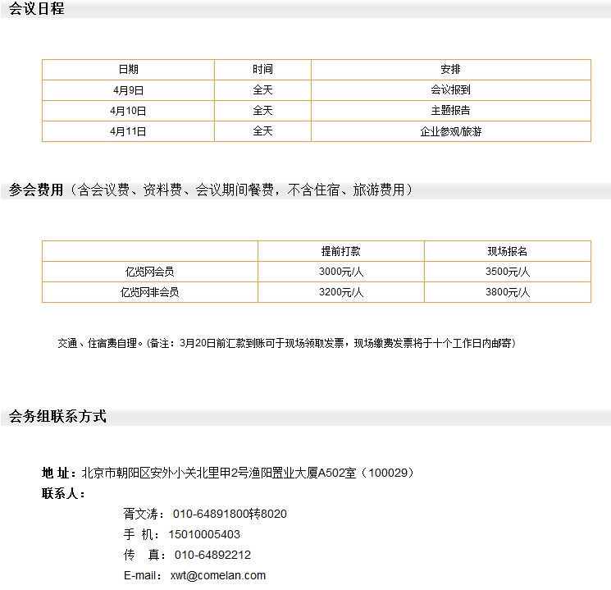Click the 会议报到 arrangement cell
Image resolution: width=611 pixels, height=590 pixels.
click(x=450, y=89)
